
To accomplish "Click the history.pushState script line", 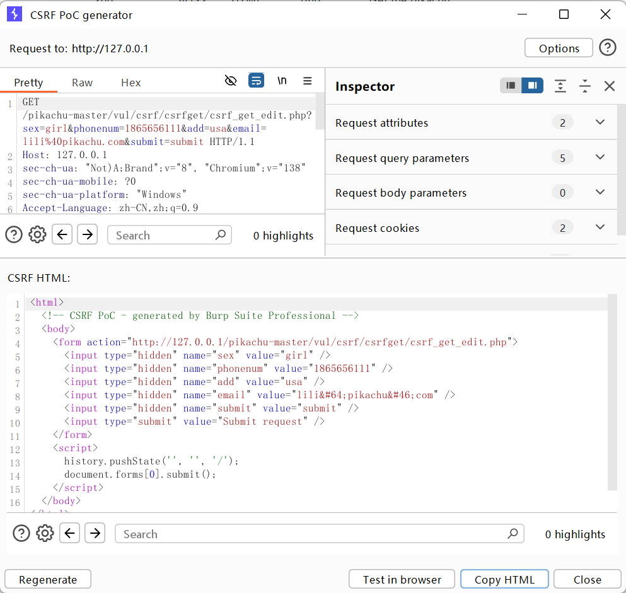I will [151, 461].
